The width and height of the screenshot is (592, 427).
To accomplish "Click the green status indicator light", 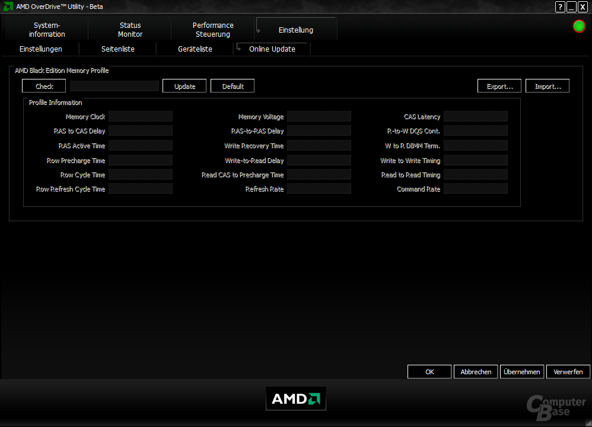I will click(x=579, y=26).
